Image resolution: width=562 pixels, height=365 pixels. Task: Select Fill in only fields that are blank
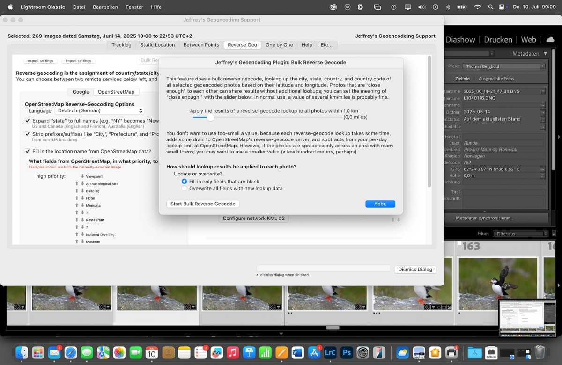click(185, 181)
